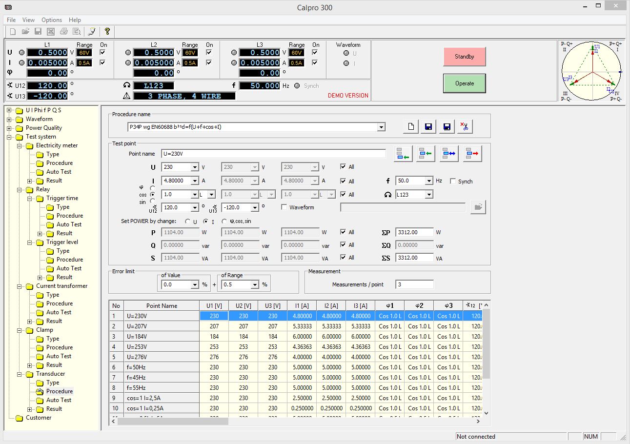
Task: Click the Procedure folder icon under Transducer
Action: click(40, 391)
